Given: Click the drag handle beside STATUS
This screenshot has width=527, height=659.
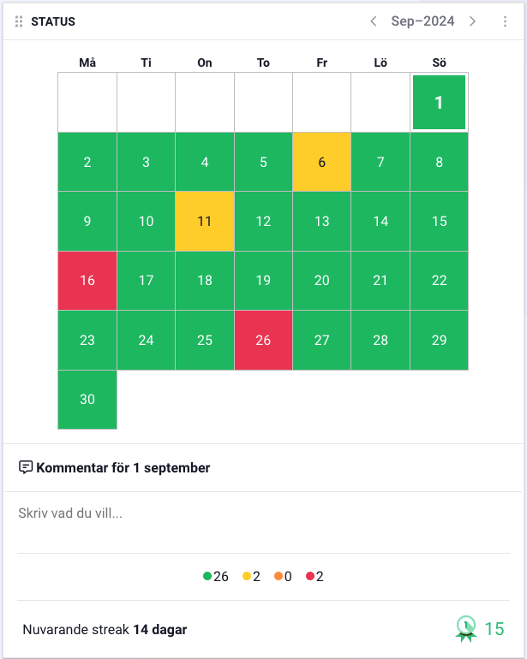Looking at the screenshot, I should pos(20,21).
